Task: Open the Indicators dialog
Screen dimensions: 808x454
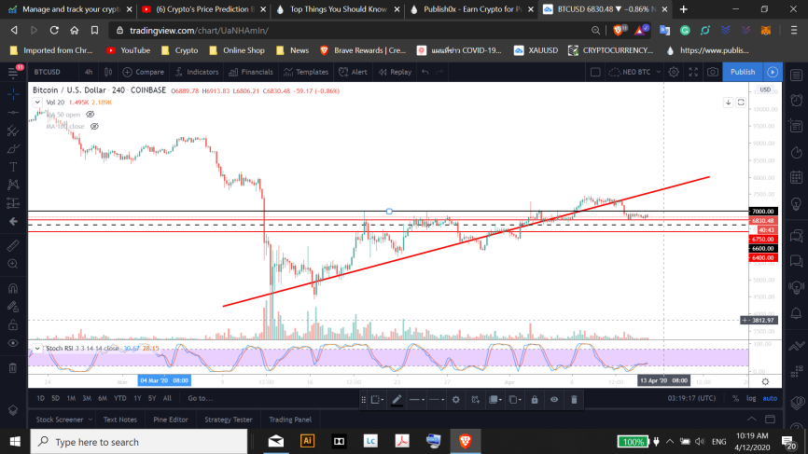Action: tap(196, 72)
